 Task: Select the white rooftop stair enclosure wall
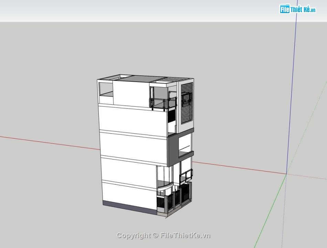[x=131, y=93]
